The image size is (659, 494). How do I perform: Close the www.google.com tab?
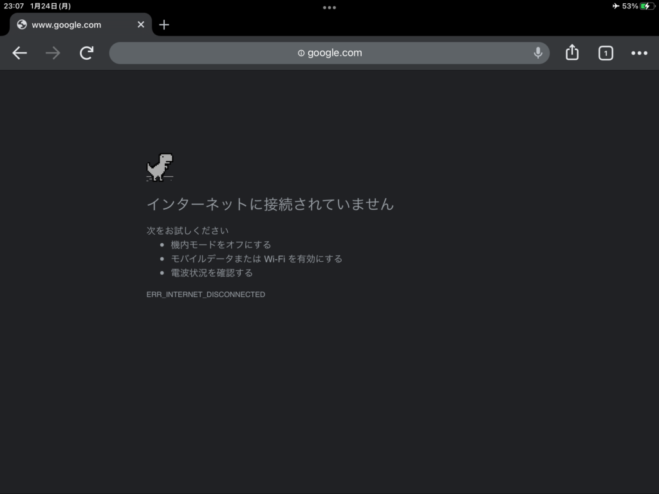(x=141, y=25)
